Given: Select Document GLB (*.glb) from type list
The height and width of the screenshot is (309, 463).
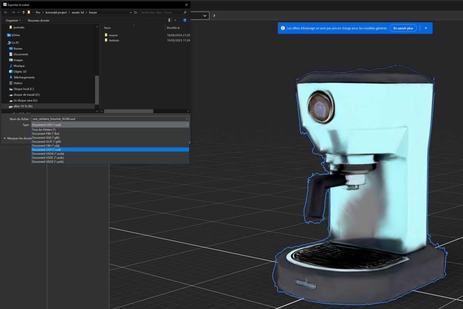Looking at the screenshot, I should (x=46, y=138).
